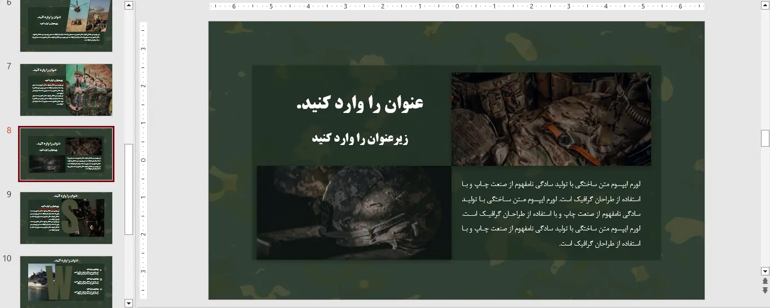Click the main scrollbar's up arrow
770x308 pixels.
[765, 6]
